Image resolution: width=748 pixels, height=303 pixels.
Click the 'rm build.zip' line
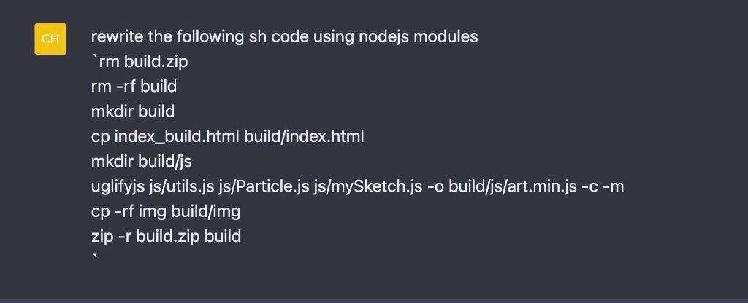click(x=140, y=61)
